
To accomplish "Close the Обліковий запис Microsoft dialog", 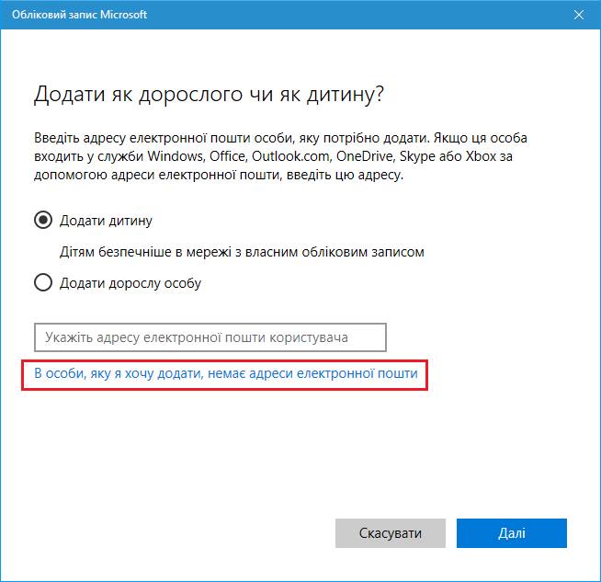I will (579, 15).
